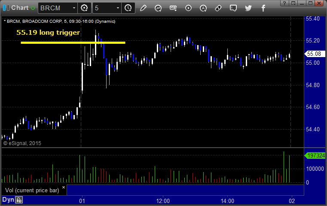The width and height of the screenshot is (327, 206).
Task: Click the Vol (current price bar) label
Action: [32, 191]
